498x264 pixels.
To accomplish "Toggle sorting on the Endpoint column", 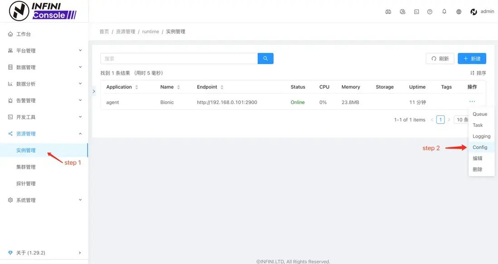I will click(222, 87).
